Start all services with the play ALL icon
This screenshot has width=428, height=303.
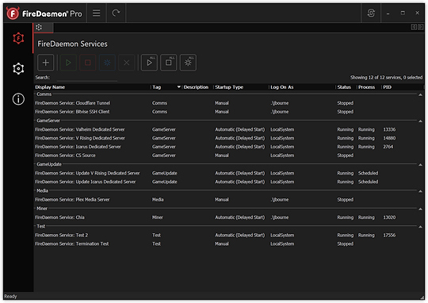[149, 63]
